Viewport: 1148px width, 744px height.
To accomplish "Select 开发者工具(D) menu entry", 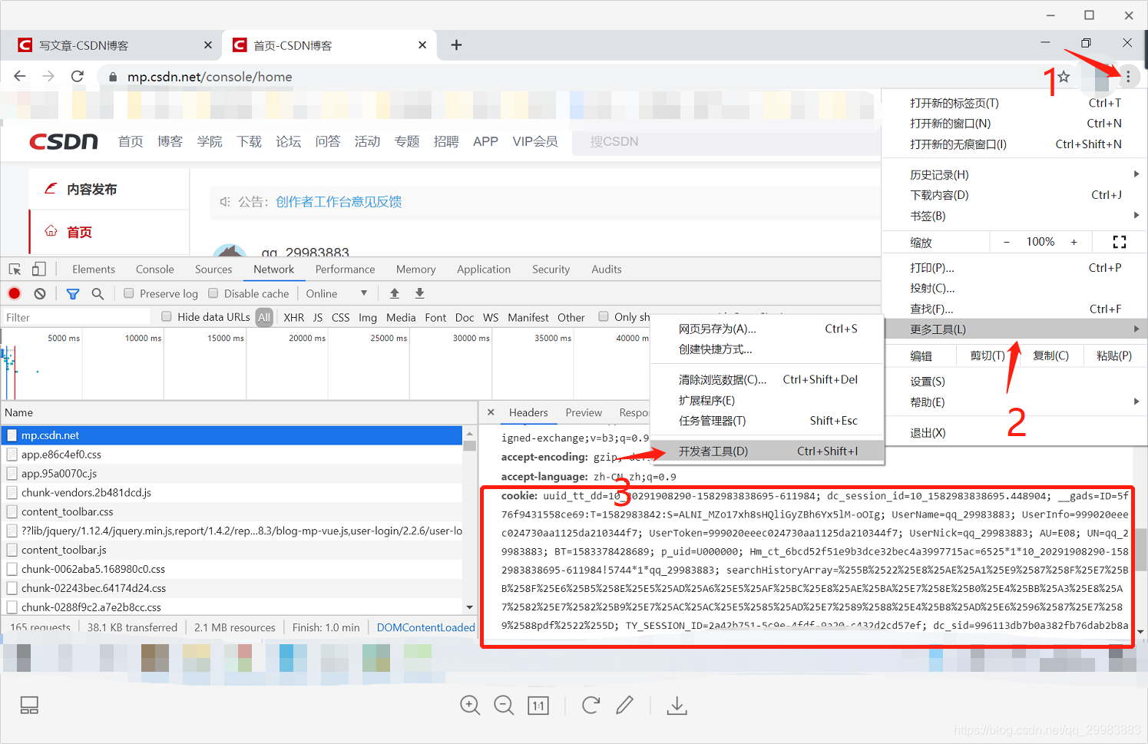I will tap(768, 451).
